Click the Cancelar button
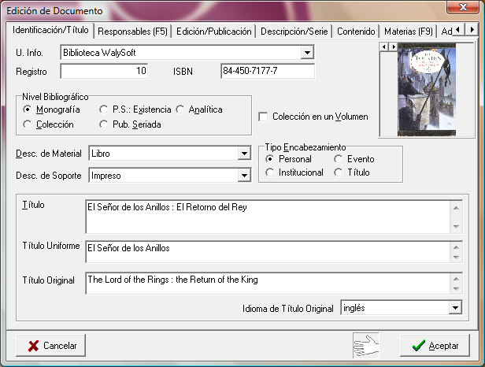The height and width of the screenshot is (367, 485). (51, 345)
